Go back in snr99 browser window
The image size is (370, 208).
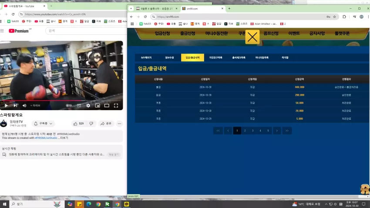tap(131, 17)
